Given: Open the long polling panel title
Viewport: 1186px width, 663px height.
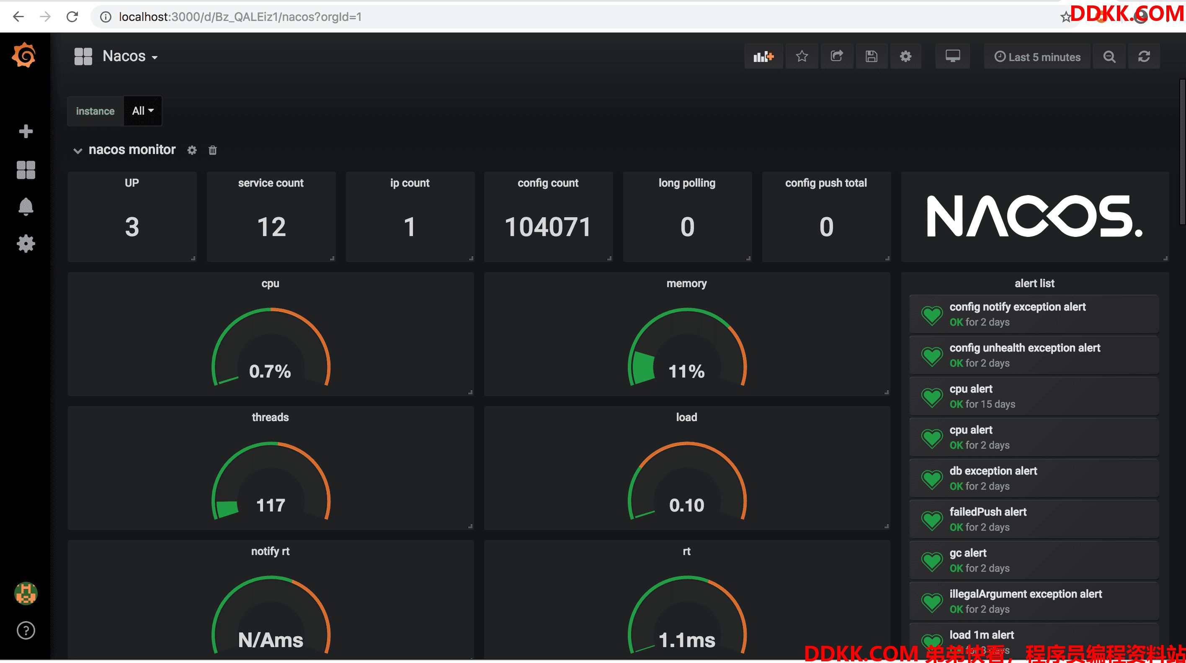Looking at the screenshot, I should pos(687,183).
